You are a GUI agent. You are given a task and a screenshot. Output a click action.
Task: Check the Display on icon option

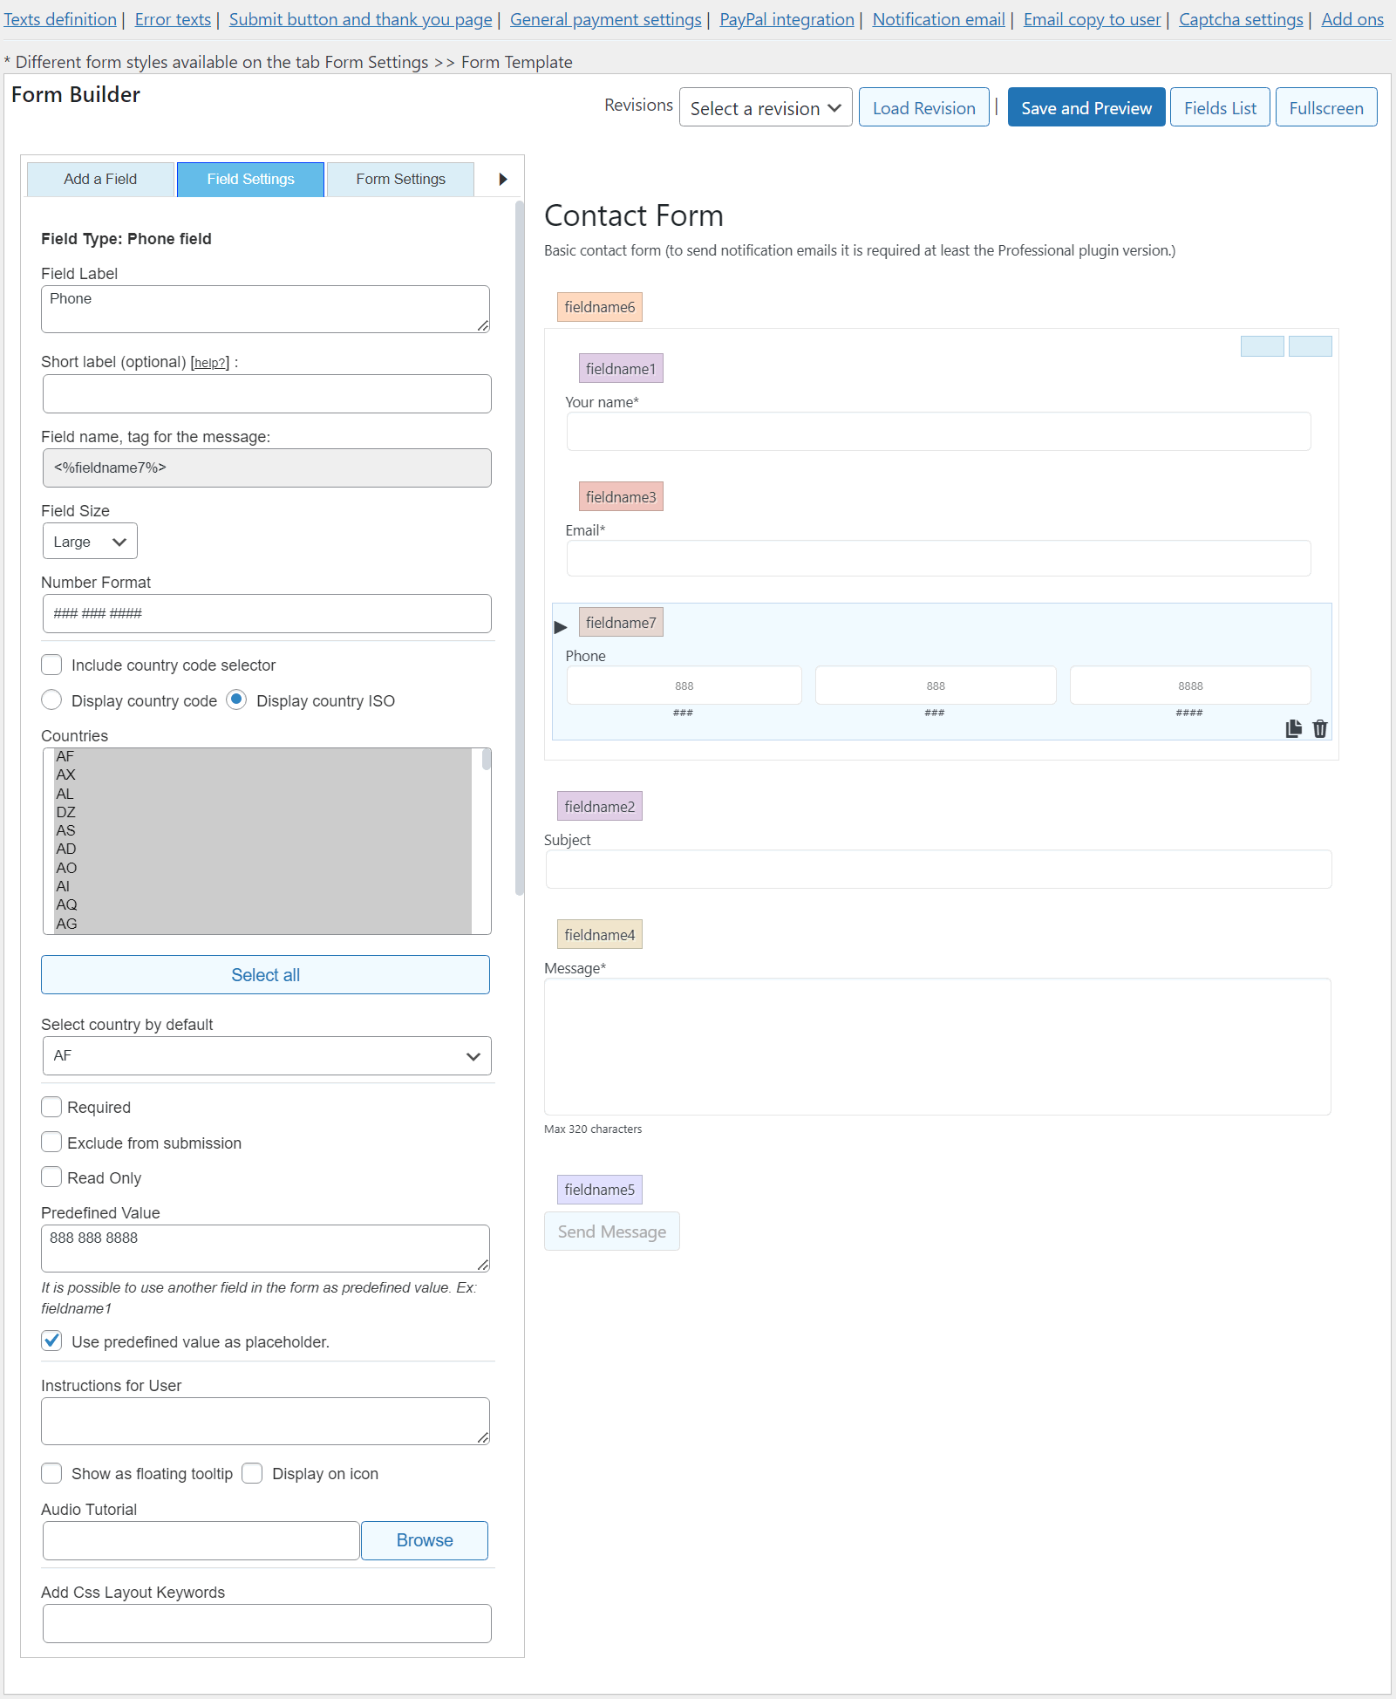coord(252,1473)
